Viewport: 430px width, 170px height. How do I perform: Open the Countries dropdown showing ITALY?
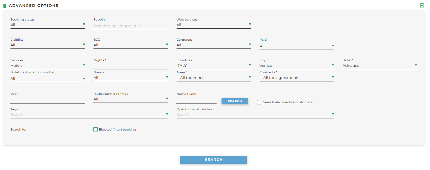point(213,66)
